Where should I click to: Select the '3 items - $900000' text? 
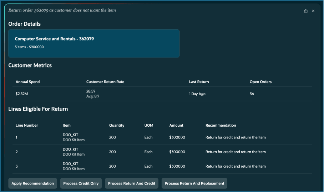(29, 47)
